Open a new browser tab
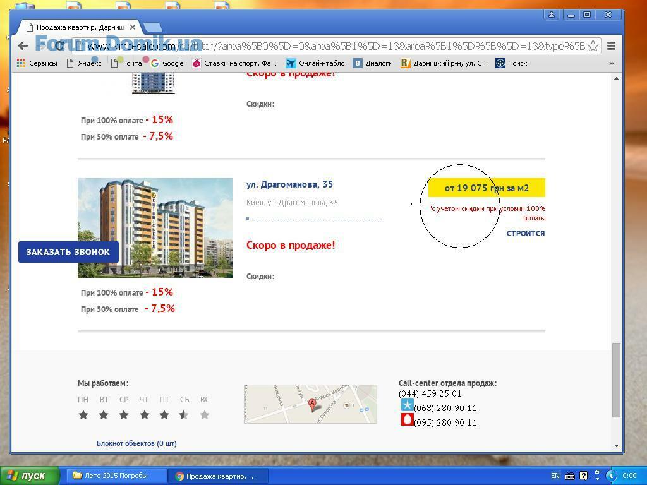 click(152, 28)
